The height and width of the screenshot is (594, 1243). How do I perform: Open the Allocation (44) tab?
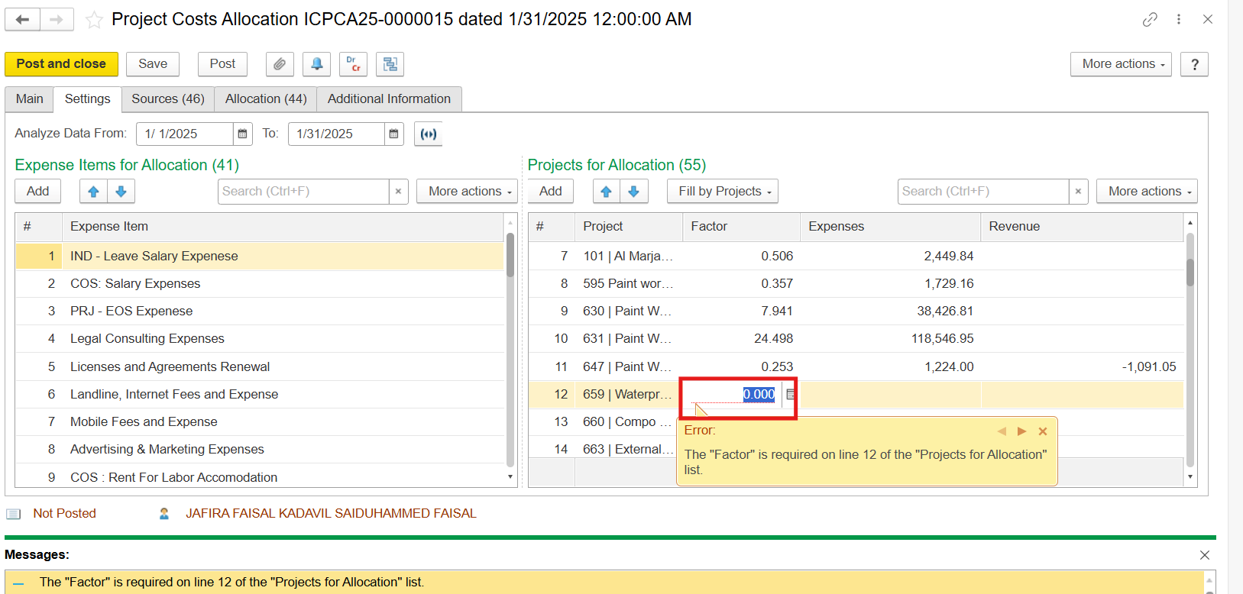(265, 99)
